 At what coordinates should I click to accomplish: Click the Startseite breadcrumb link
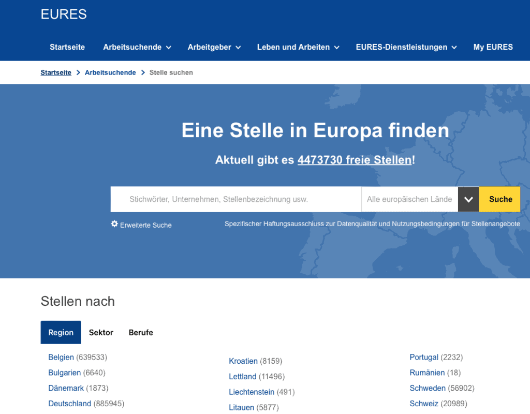[56, 72]
